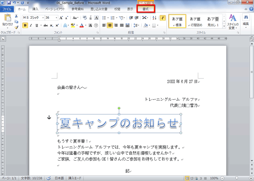Expand the styles gallery More arrow
This screenshot has height=181, width=254.
pos(224,26)
